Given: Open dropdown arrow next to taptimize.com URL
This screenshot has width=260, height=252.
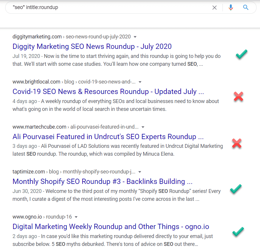Looking at the screenshot, I should [x=140, y=172].
